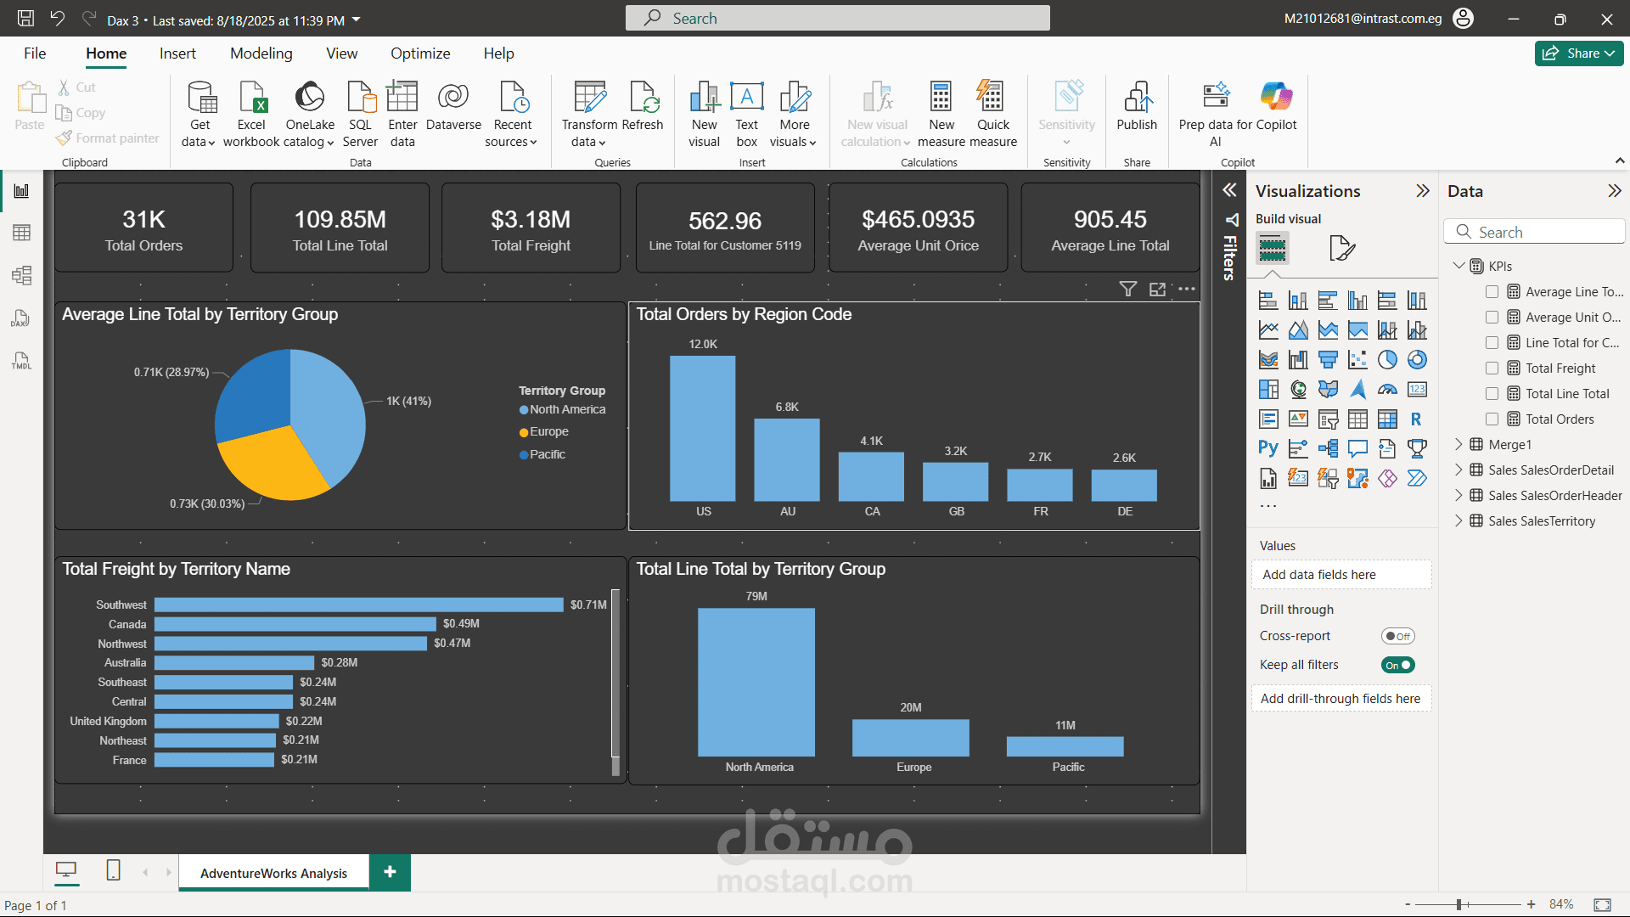This screenshot has height=917, width=1630.
Task: Open the Dataverse connector
Action: pyautogui.click(x=453, y=107)
